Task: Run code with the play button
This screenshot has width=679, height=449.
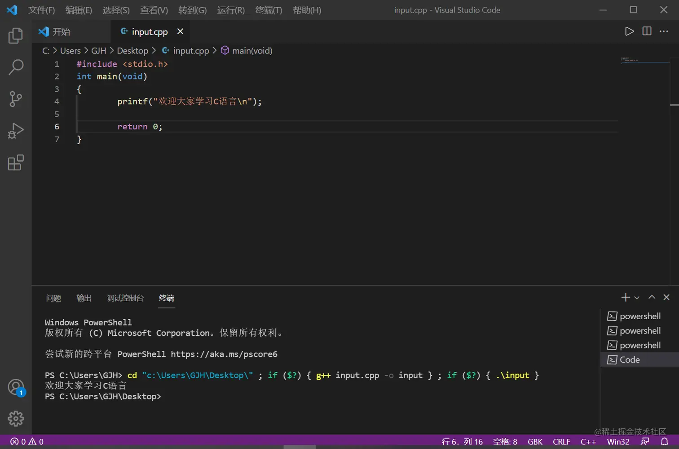Action: pyautogui.click(x=629, y=31)
